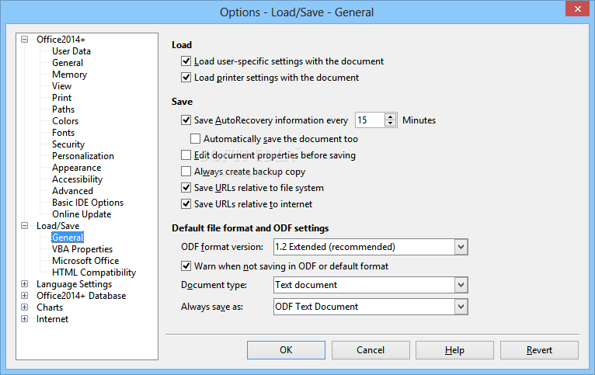This screenshot has height=375, width=595.
Task: Collapse the Load/Save tree node
Action: pos(25,226)
